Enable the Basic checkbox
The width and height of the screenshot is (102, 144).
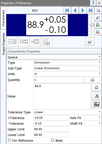[52, 140]
